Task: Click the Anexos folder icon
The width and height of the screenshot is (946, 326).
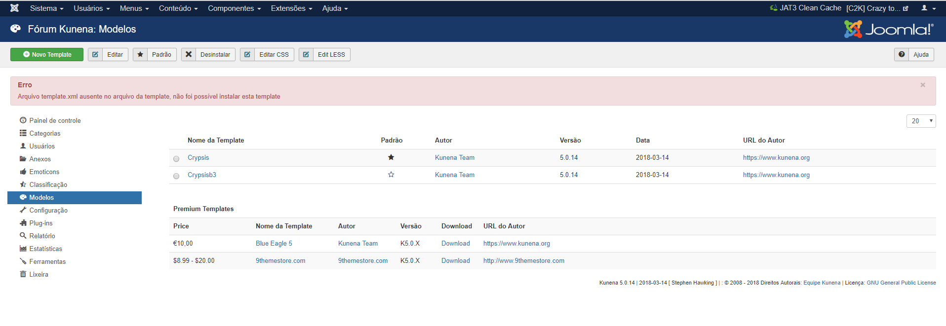Action: click(23, 159)
